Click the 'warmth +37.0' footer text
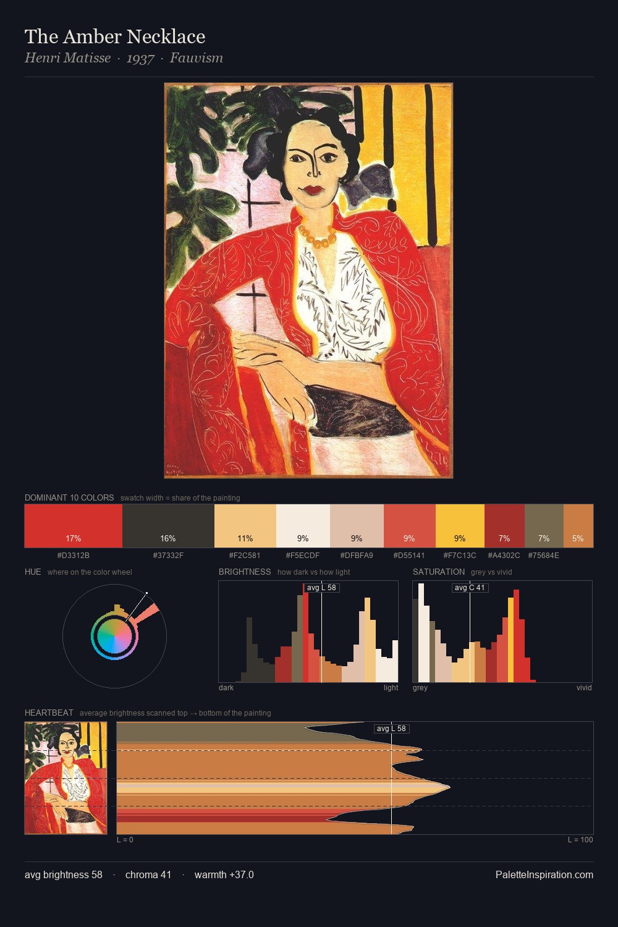 point(224,874)
